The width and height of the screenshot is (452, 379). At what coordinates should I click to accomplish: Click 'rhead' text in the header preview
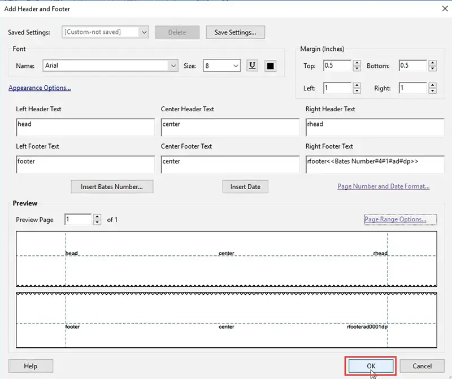(x=380, y=253)
